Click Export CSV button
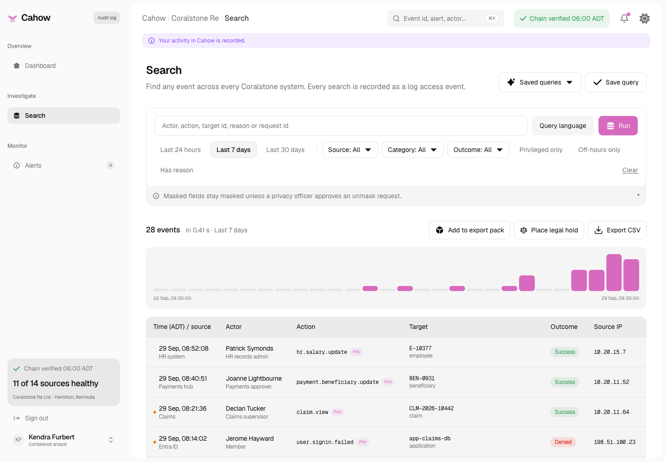 click(x=617, y=230)
